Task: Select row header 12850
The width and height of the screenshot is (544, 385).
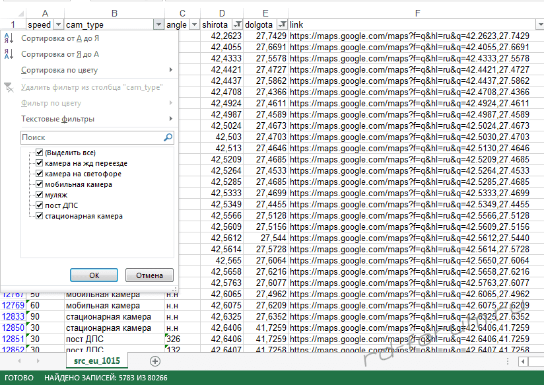Action: pyautogui.click(x=13, y=328)
